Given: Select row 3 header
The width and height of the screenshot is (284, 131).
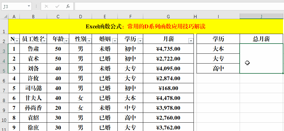Looking at the screenshot, I should 4,49.
